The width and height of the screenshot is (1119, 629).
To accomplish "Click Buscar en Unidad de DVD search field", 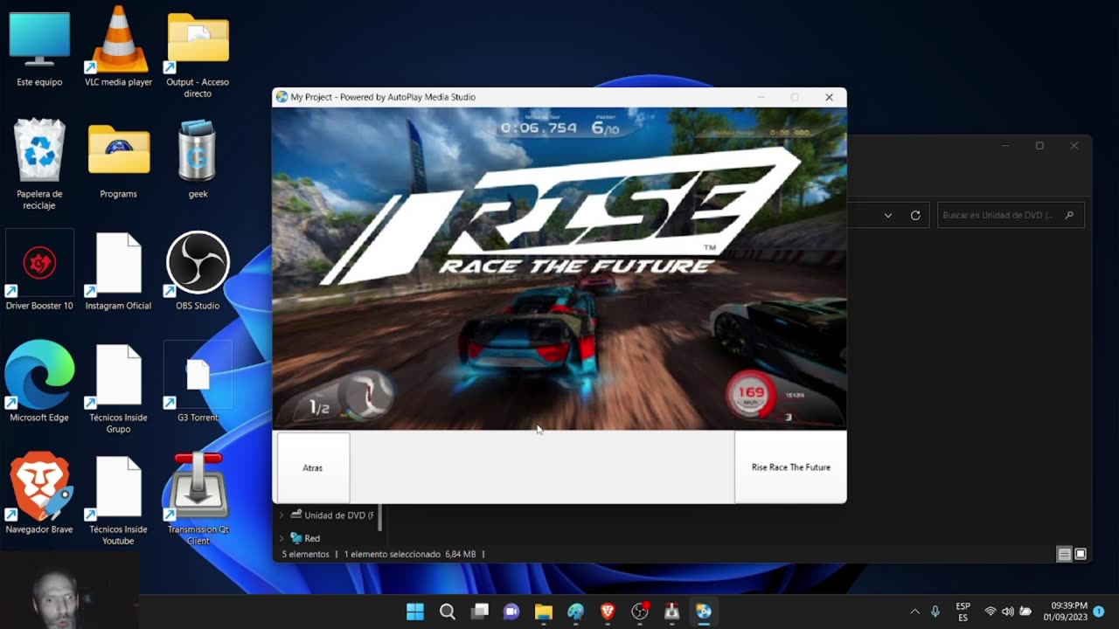I will point(1011,215).
